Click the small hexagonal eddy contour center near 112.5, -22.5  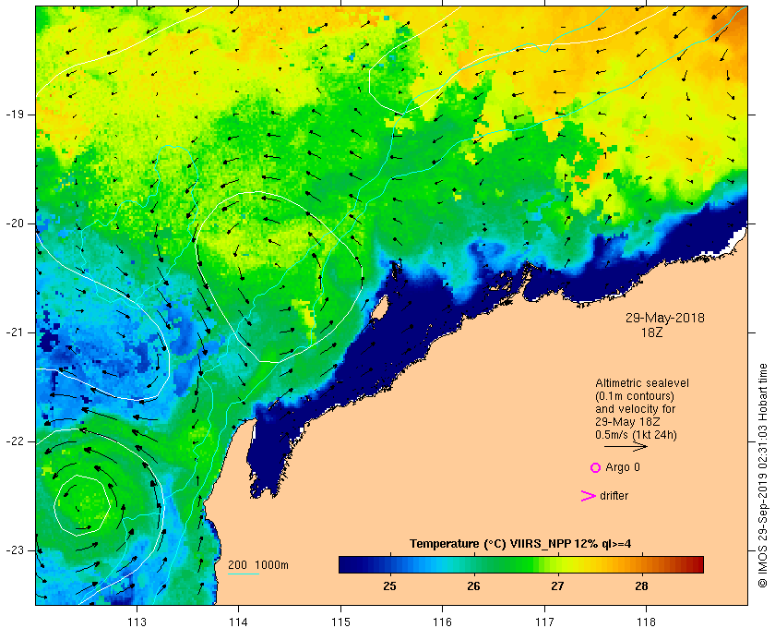[81, 505]
